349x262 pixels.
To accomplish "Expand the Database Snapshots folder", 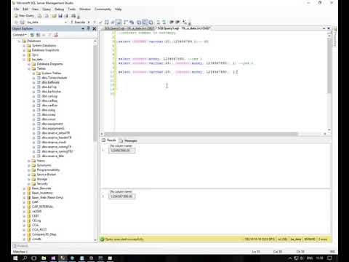I will pyautogui.click(x=24, y=50).
